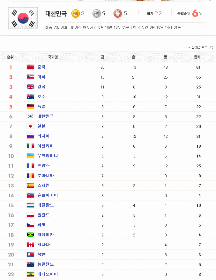Click China's gold count 35
The height and width of the screenshot is (280, 216).
click(102, 67)
